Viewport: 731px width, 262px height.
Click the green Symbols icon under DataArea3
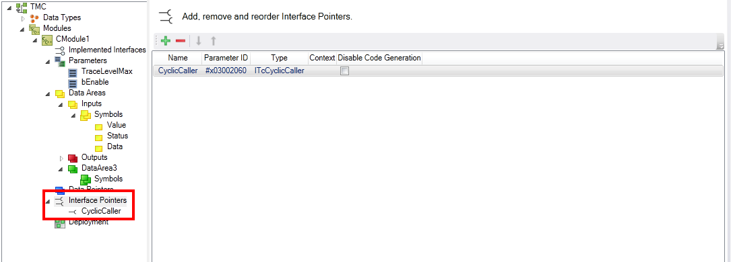click(x=85, y=179)
